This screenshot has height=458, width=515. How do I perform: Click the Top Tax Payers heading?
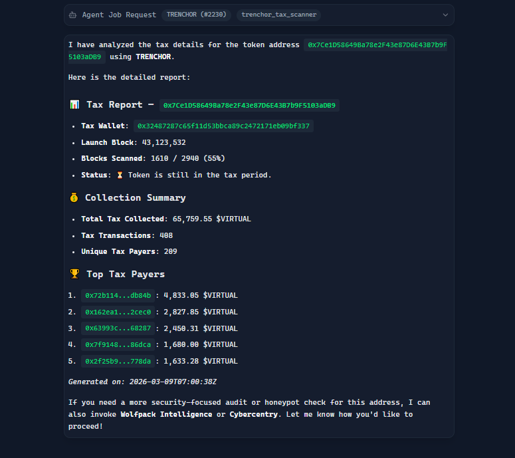coord(126,275)
